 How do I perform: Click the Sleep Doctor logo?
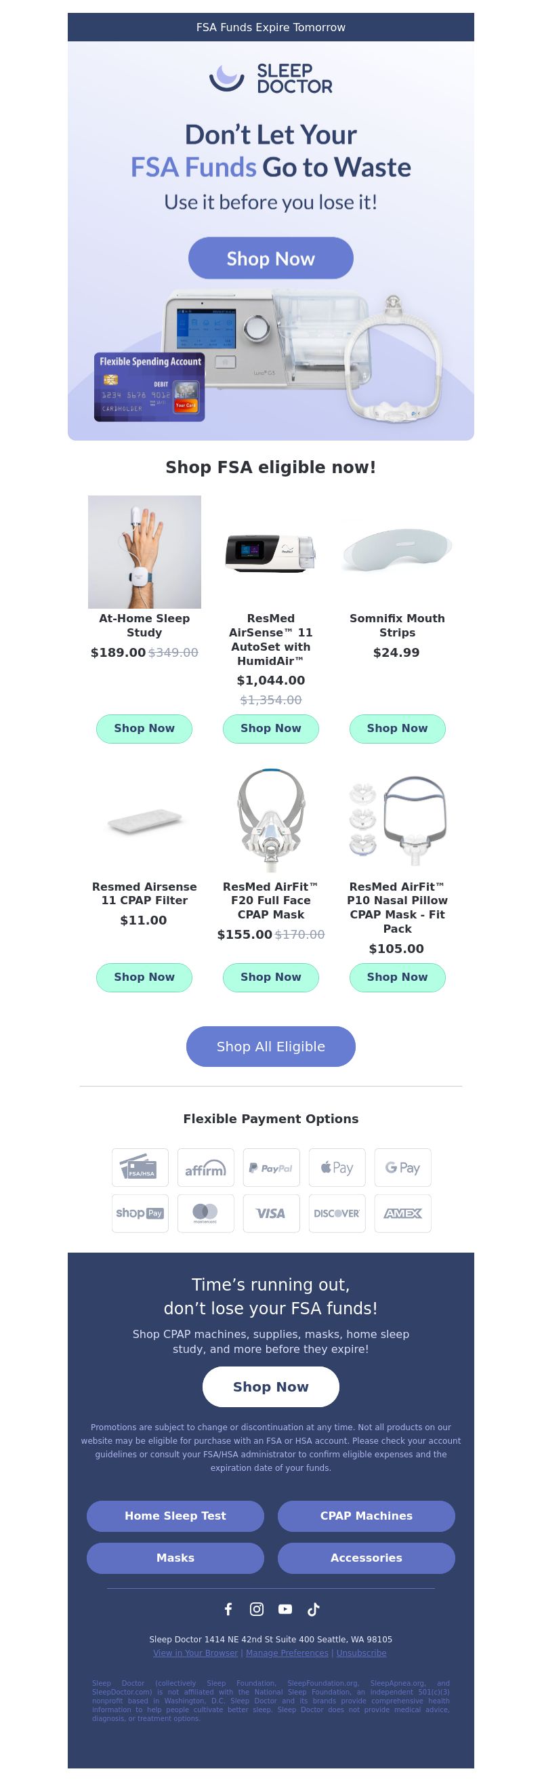pos(271,78)
